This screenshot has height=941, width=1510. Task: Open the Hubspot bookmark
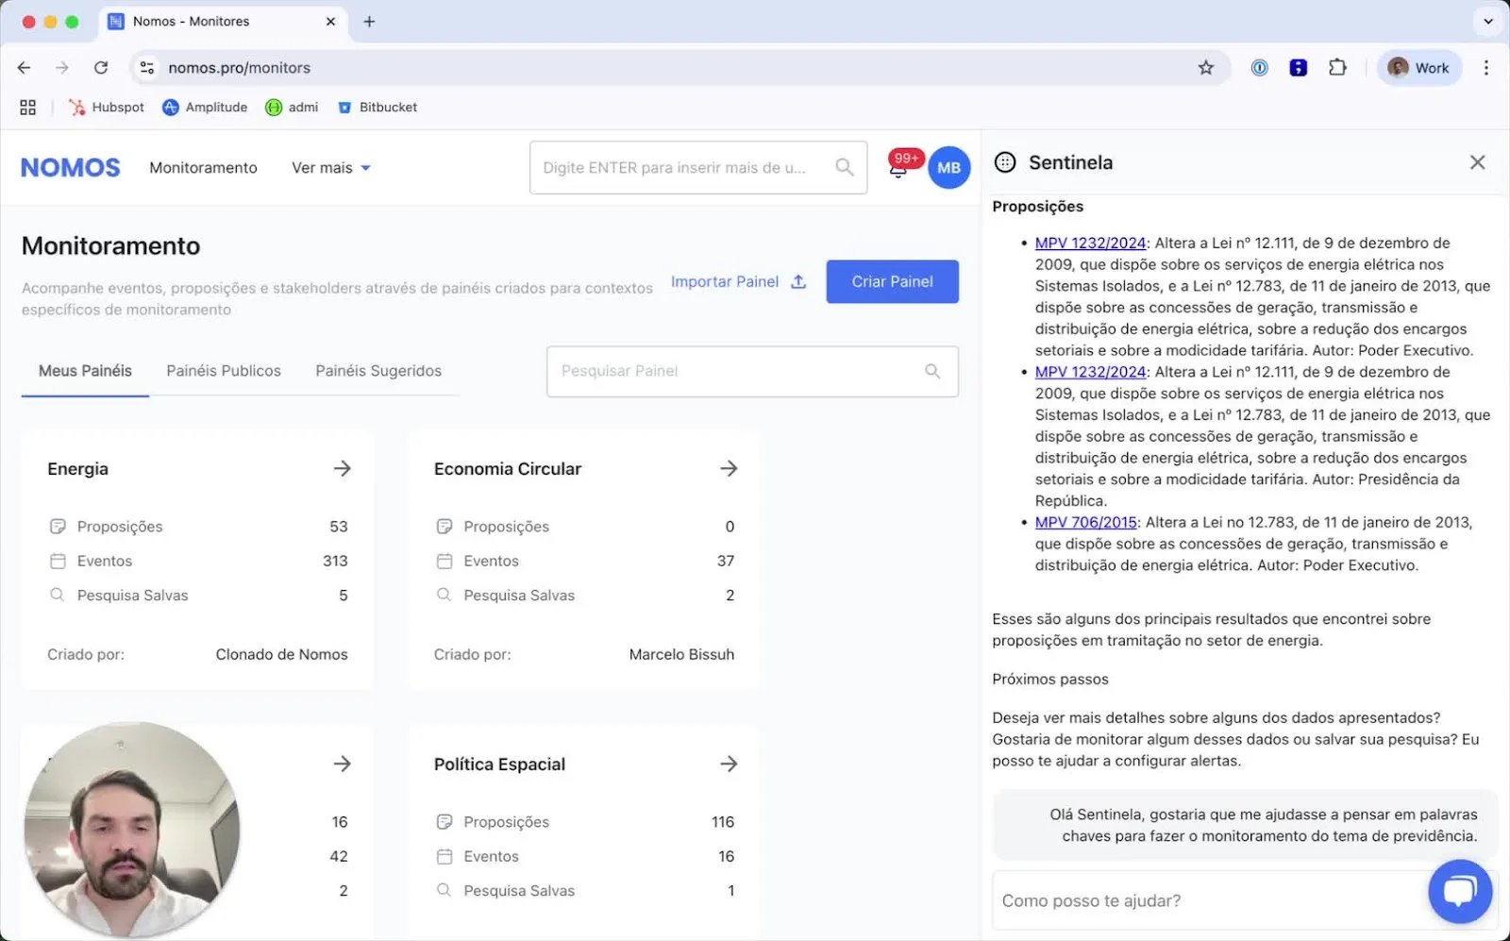(x=107, y=108)
